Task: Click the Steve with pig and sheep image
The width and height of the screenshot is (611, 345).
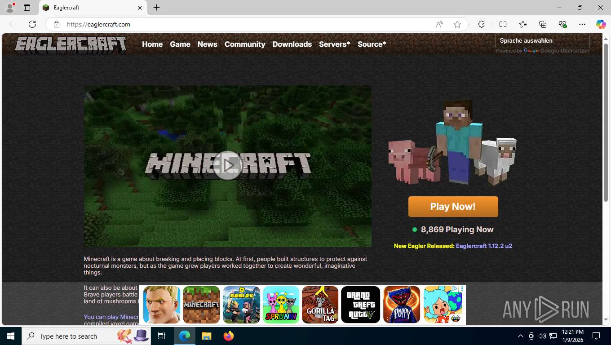Action: pos(452,142)
